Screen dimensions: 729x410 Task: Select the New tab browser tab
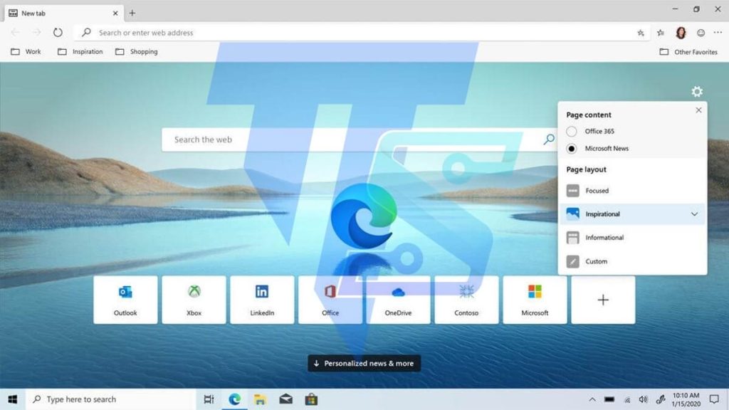pos(64,13)
